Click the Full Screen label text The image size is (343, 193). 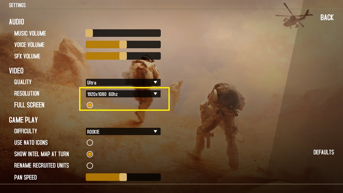[x=29, y=105]
